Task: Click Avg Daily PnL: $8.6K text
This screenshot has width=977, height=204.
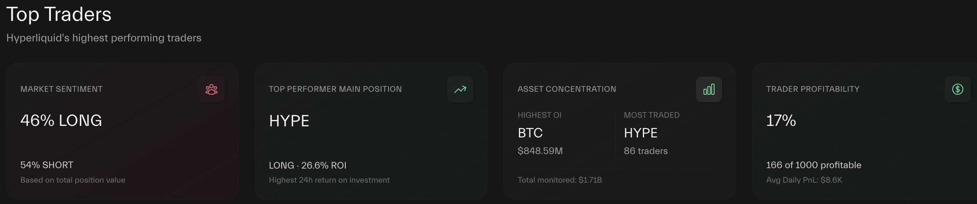Action: click(x=804, y=180)
